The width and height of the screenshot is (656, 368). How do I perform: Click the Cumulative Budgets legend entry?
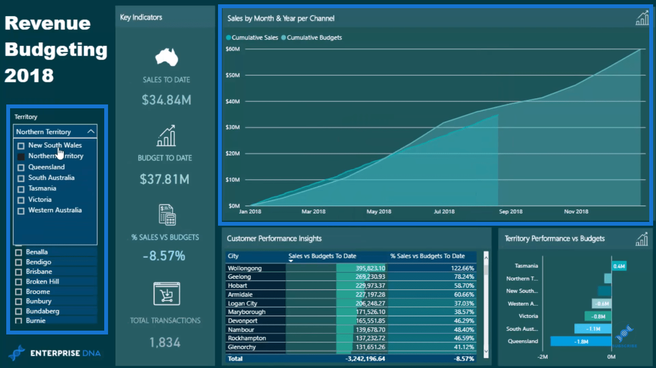(311, 37)
